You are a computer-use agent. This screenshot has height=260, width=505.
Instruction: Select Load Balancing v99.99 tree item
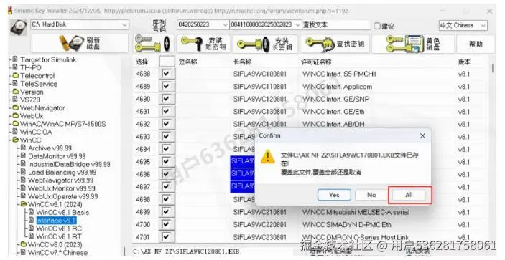click(x=62, y=172)
